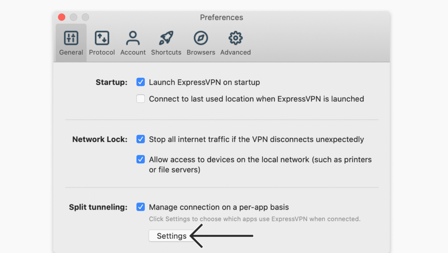
Task: Open split tunneling Settings button
Action: (171, 236)
